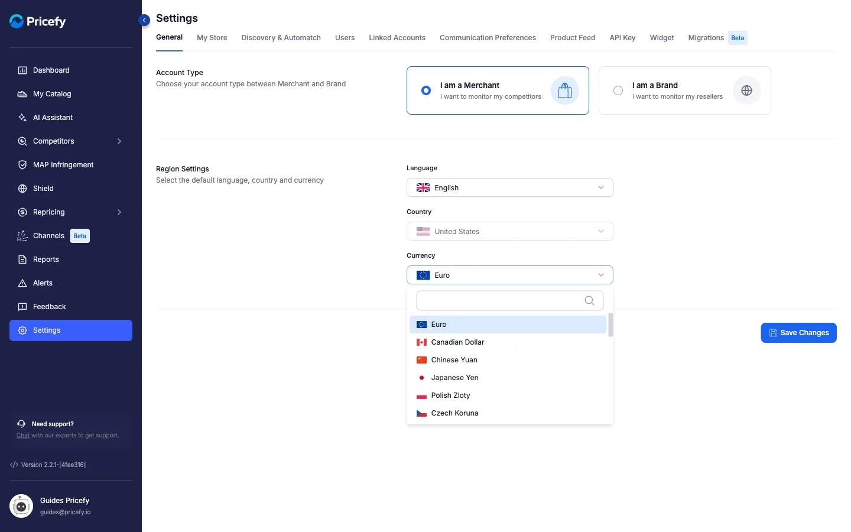Click the EU flag in Currency field

[x=423, y=275]
